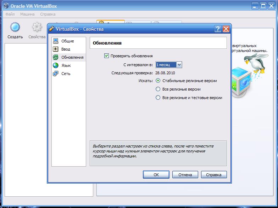Select the Ввод settings section label
278x208 pixels.
click(66, 49)
